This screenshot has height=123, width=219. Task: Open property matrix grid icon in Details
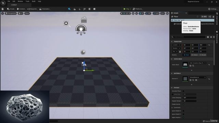point(208,37)
